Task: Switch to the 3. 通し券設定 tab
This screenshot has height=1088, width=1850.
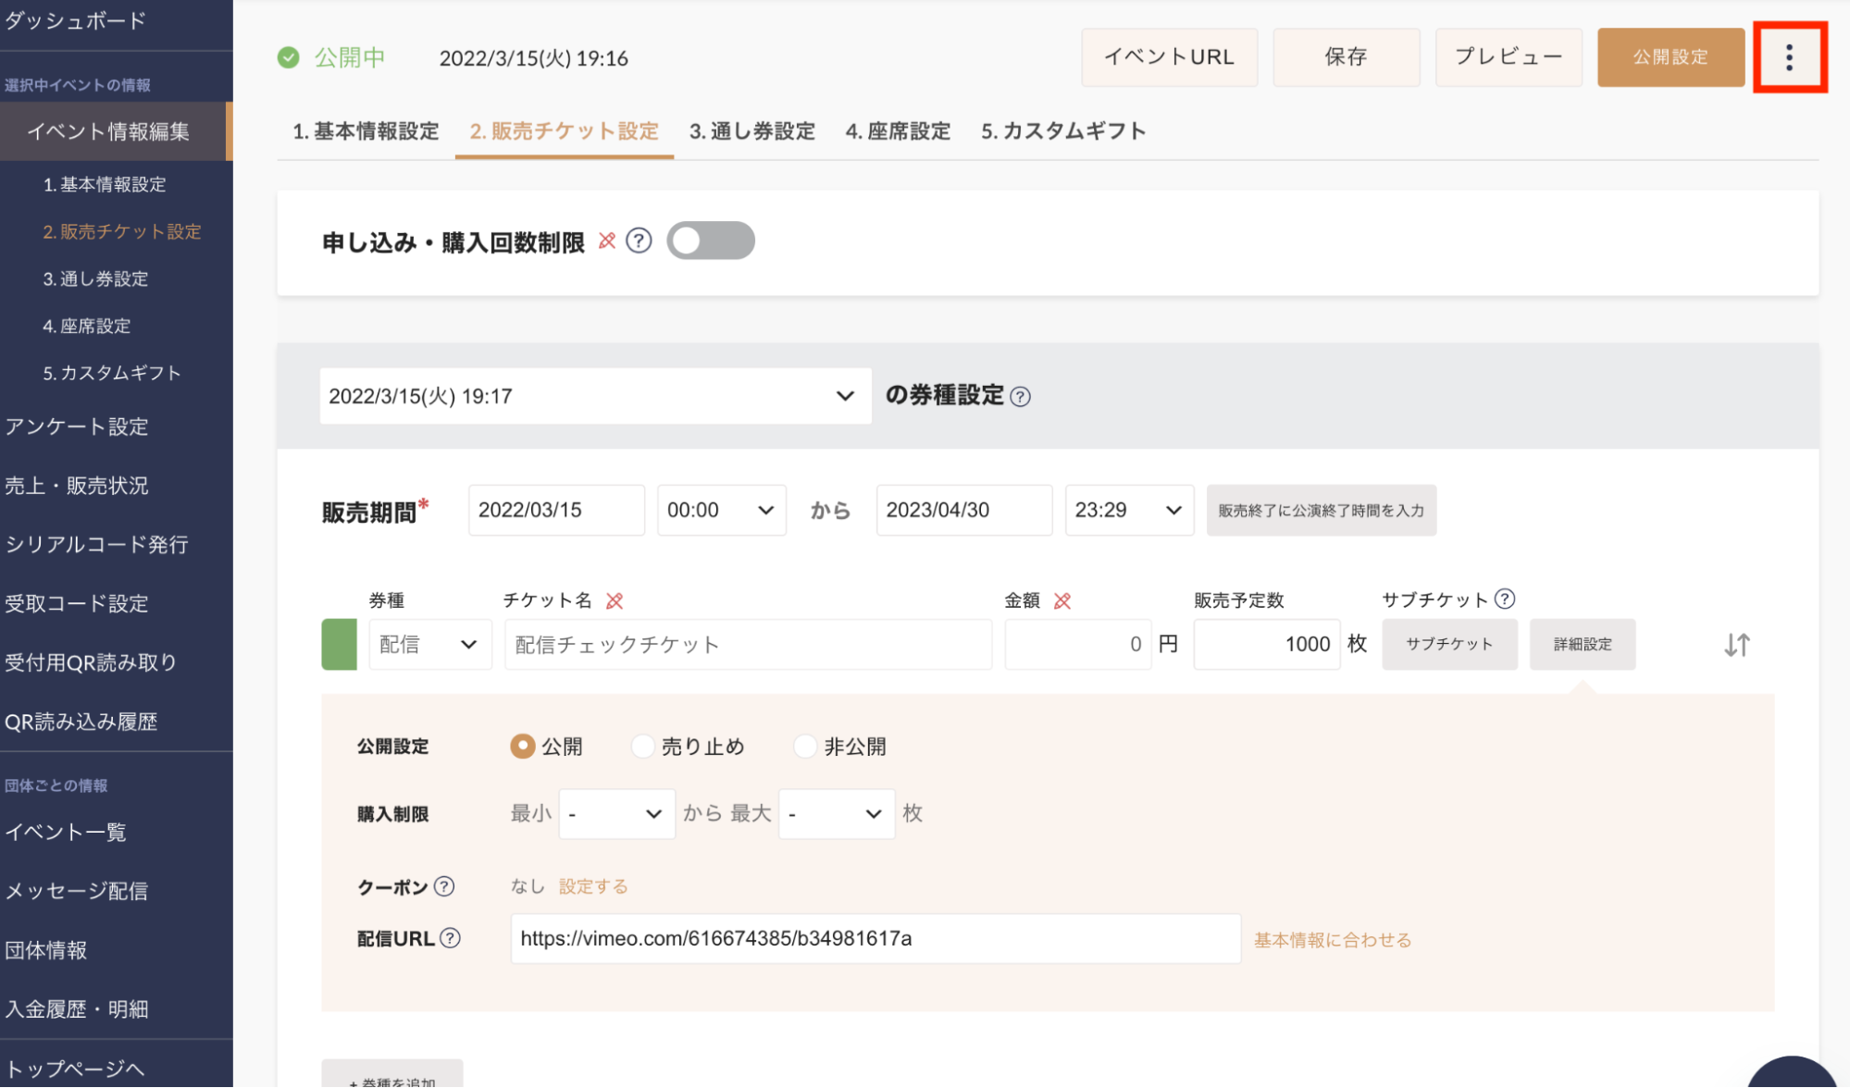Action: pos(751,131)
